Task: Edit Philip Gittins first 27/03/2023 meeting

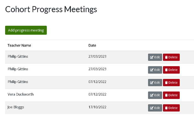Action: [155, 57]
